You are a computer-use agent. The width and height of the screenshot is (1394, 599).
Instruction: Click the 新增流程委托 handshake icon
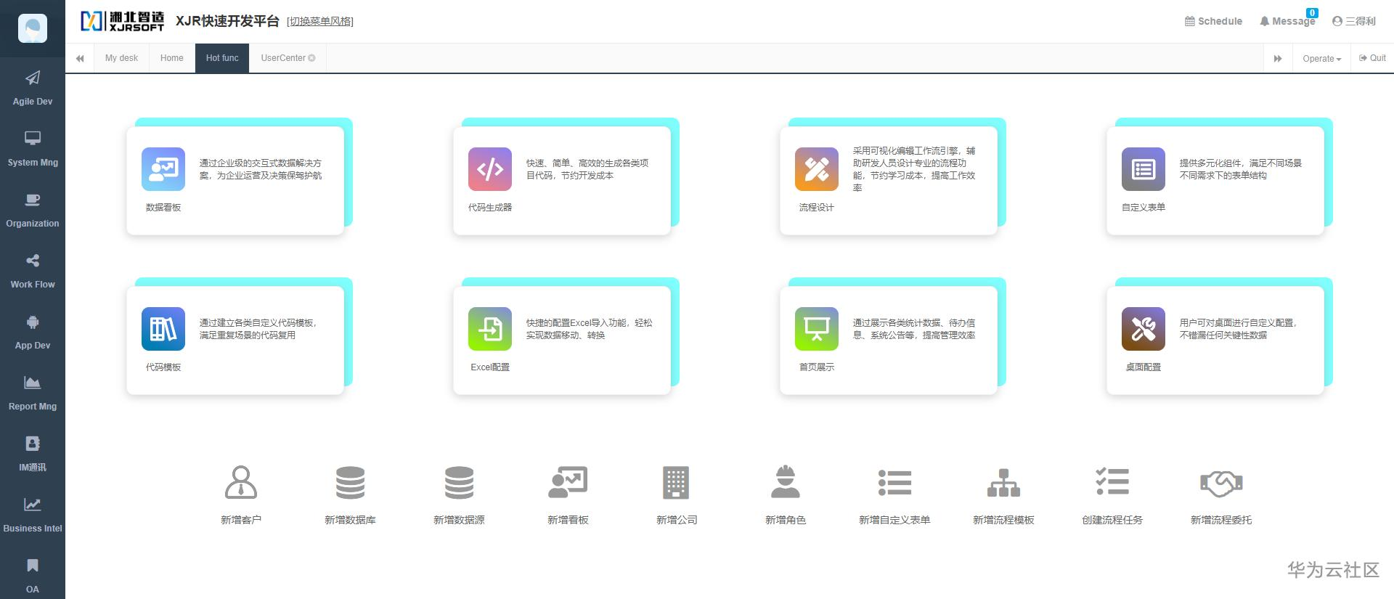point(1221,483)
